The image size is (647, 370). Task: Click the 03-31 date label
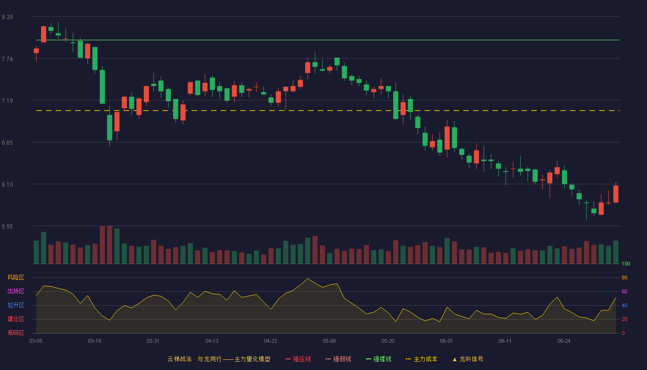coord(153,341)
